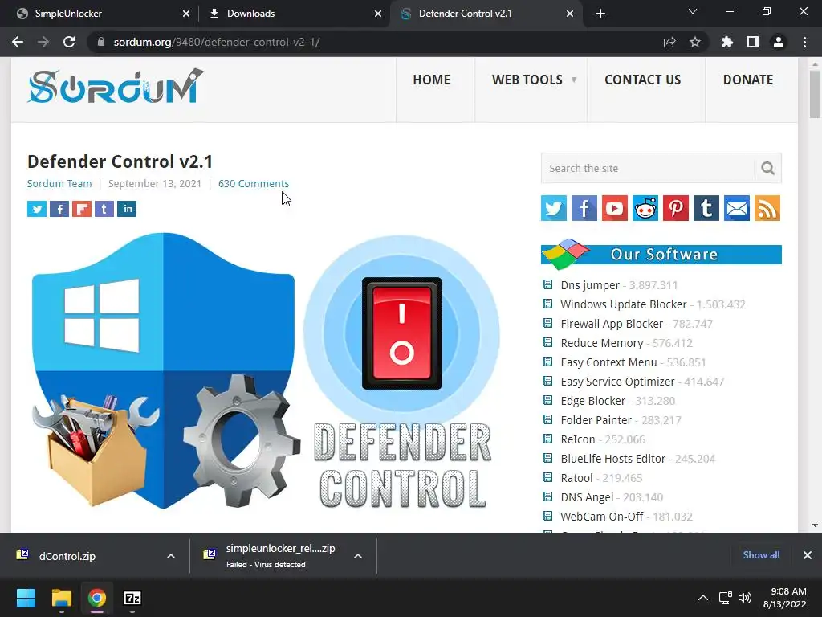Open Sordum Reddit icon in sidebar
Screen dimensions: 822x617
[645, 208]
